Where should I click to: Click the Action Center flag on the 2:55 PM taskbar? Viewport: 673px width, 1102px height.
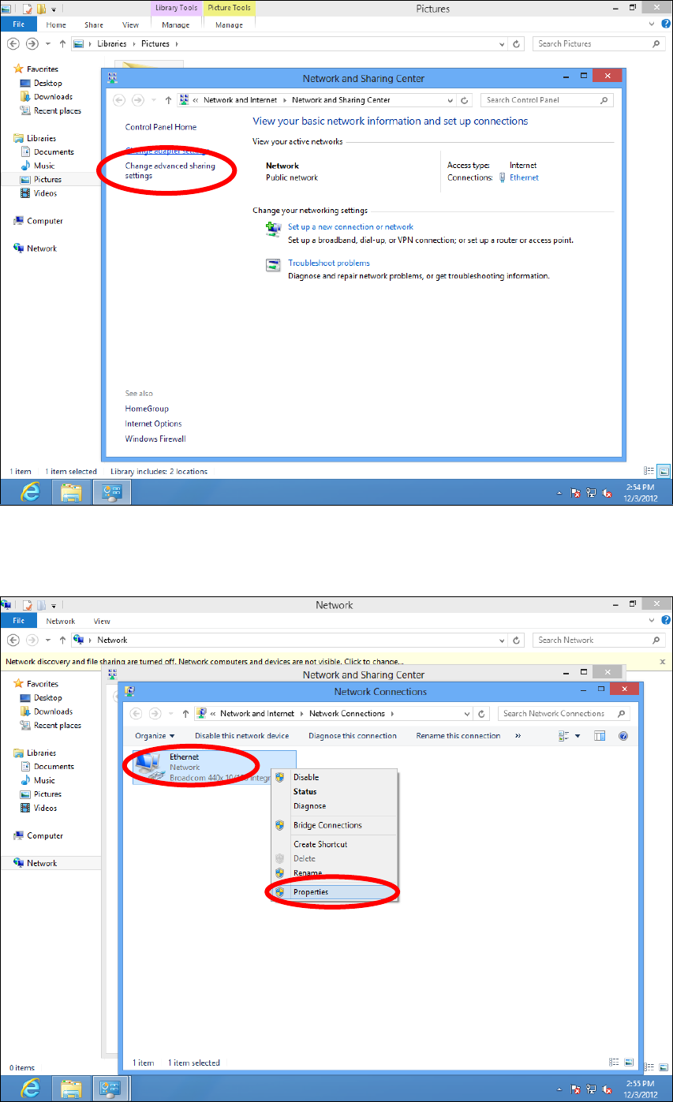tap(576, 1089)
